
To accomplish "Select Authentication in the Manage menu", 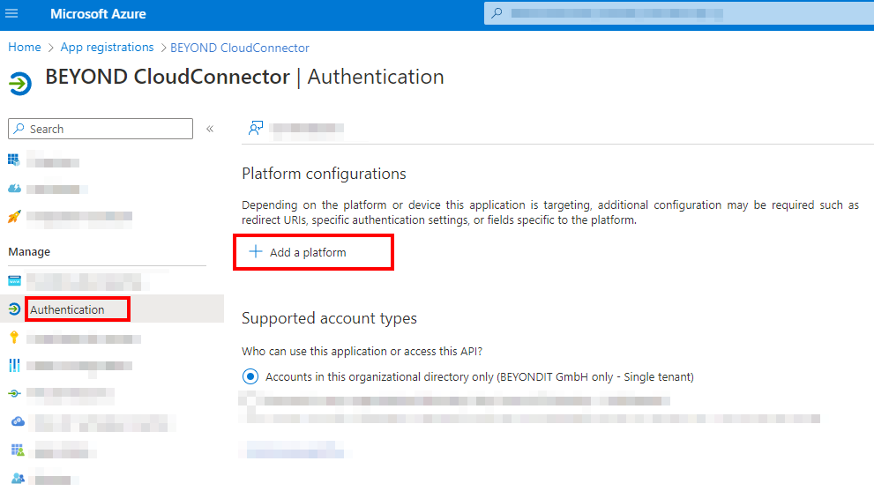I will pyautogui.click(x=67, y=310).
